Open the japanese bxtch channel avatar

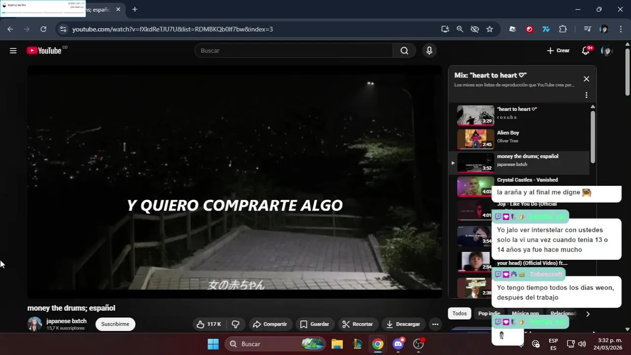(x=35, y=324)
